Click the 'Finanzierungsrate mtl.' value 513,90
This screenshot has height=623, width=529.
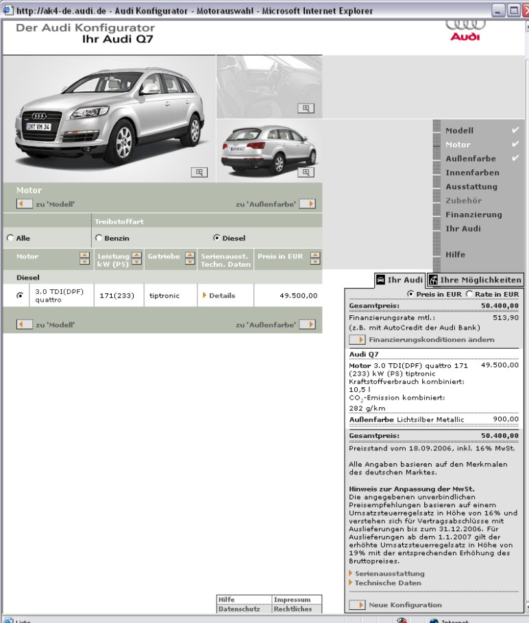506,318
